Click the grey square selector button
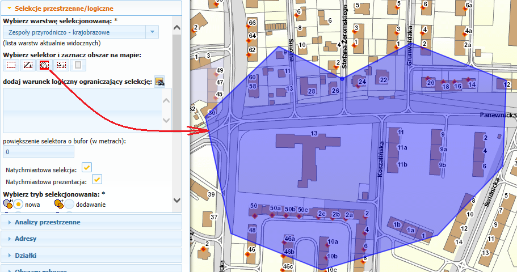 (78, 65)
